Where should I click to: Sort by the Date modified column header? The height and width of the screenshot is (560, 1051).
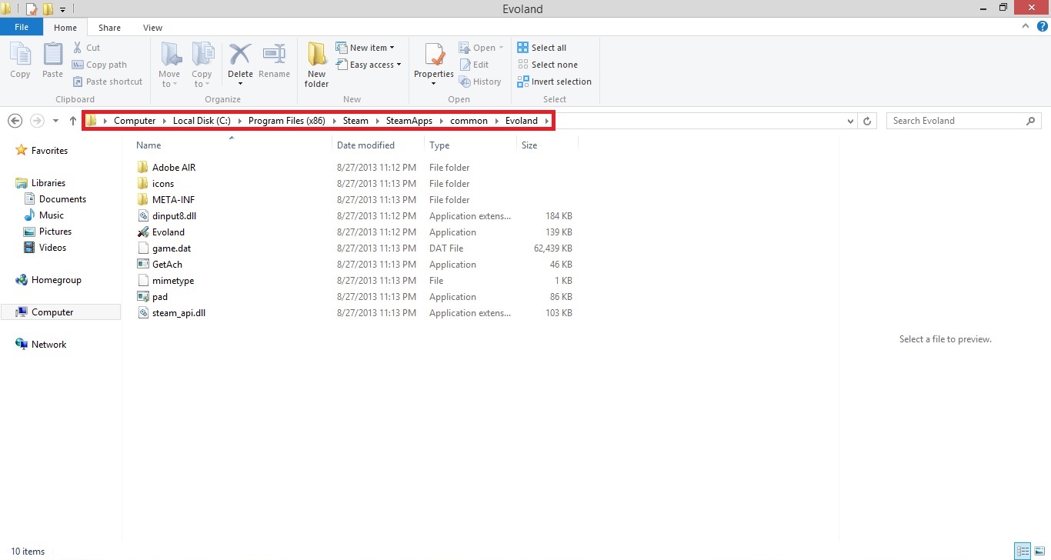(365, 145)
